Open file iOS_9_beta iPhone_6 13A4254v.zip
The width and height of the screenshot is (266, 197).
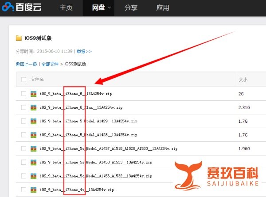coord(76,94)
